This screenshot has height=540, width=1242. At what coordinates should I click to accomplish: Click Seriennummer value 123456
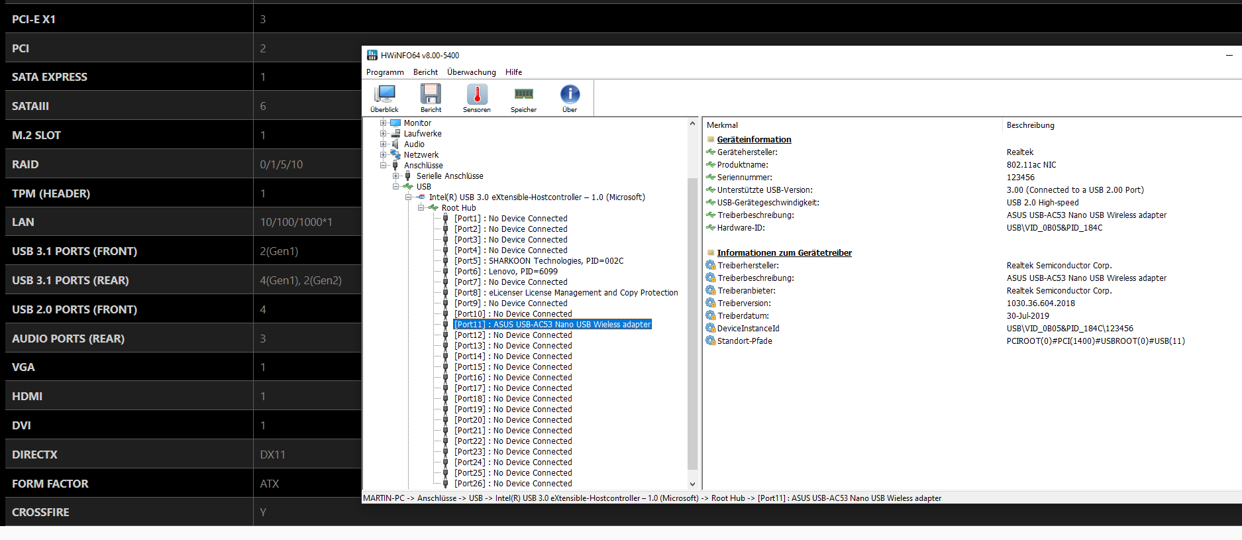1020,178
